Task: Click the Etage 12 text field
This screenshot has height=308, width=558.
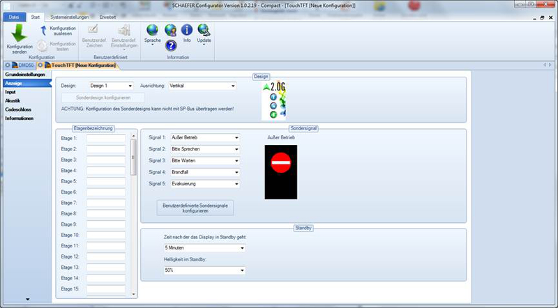Action: pos(106,257)
